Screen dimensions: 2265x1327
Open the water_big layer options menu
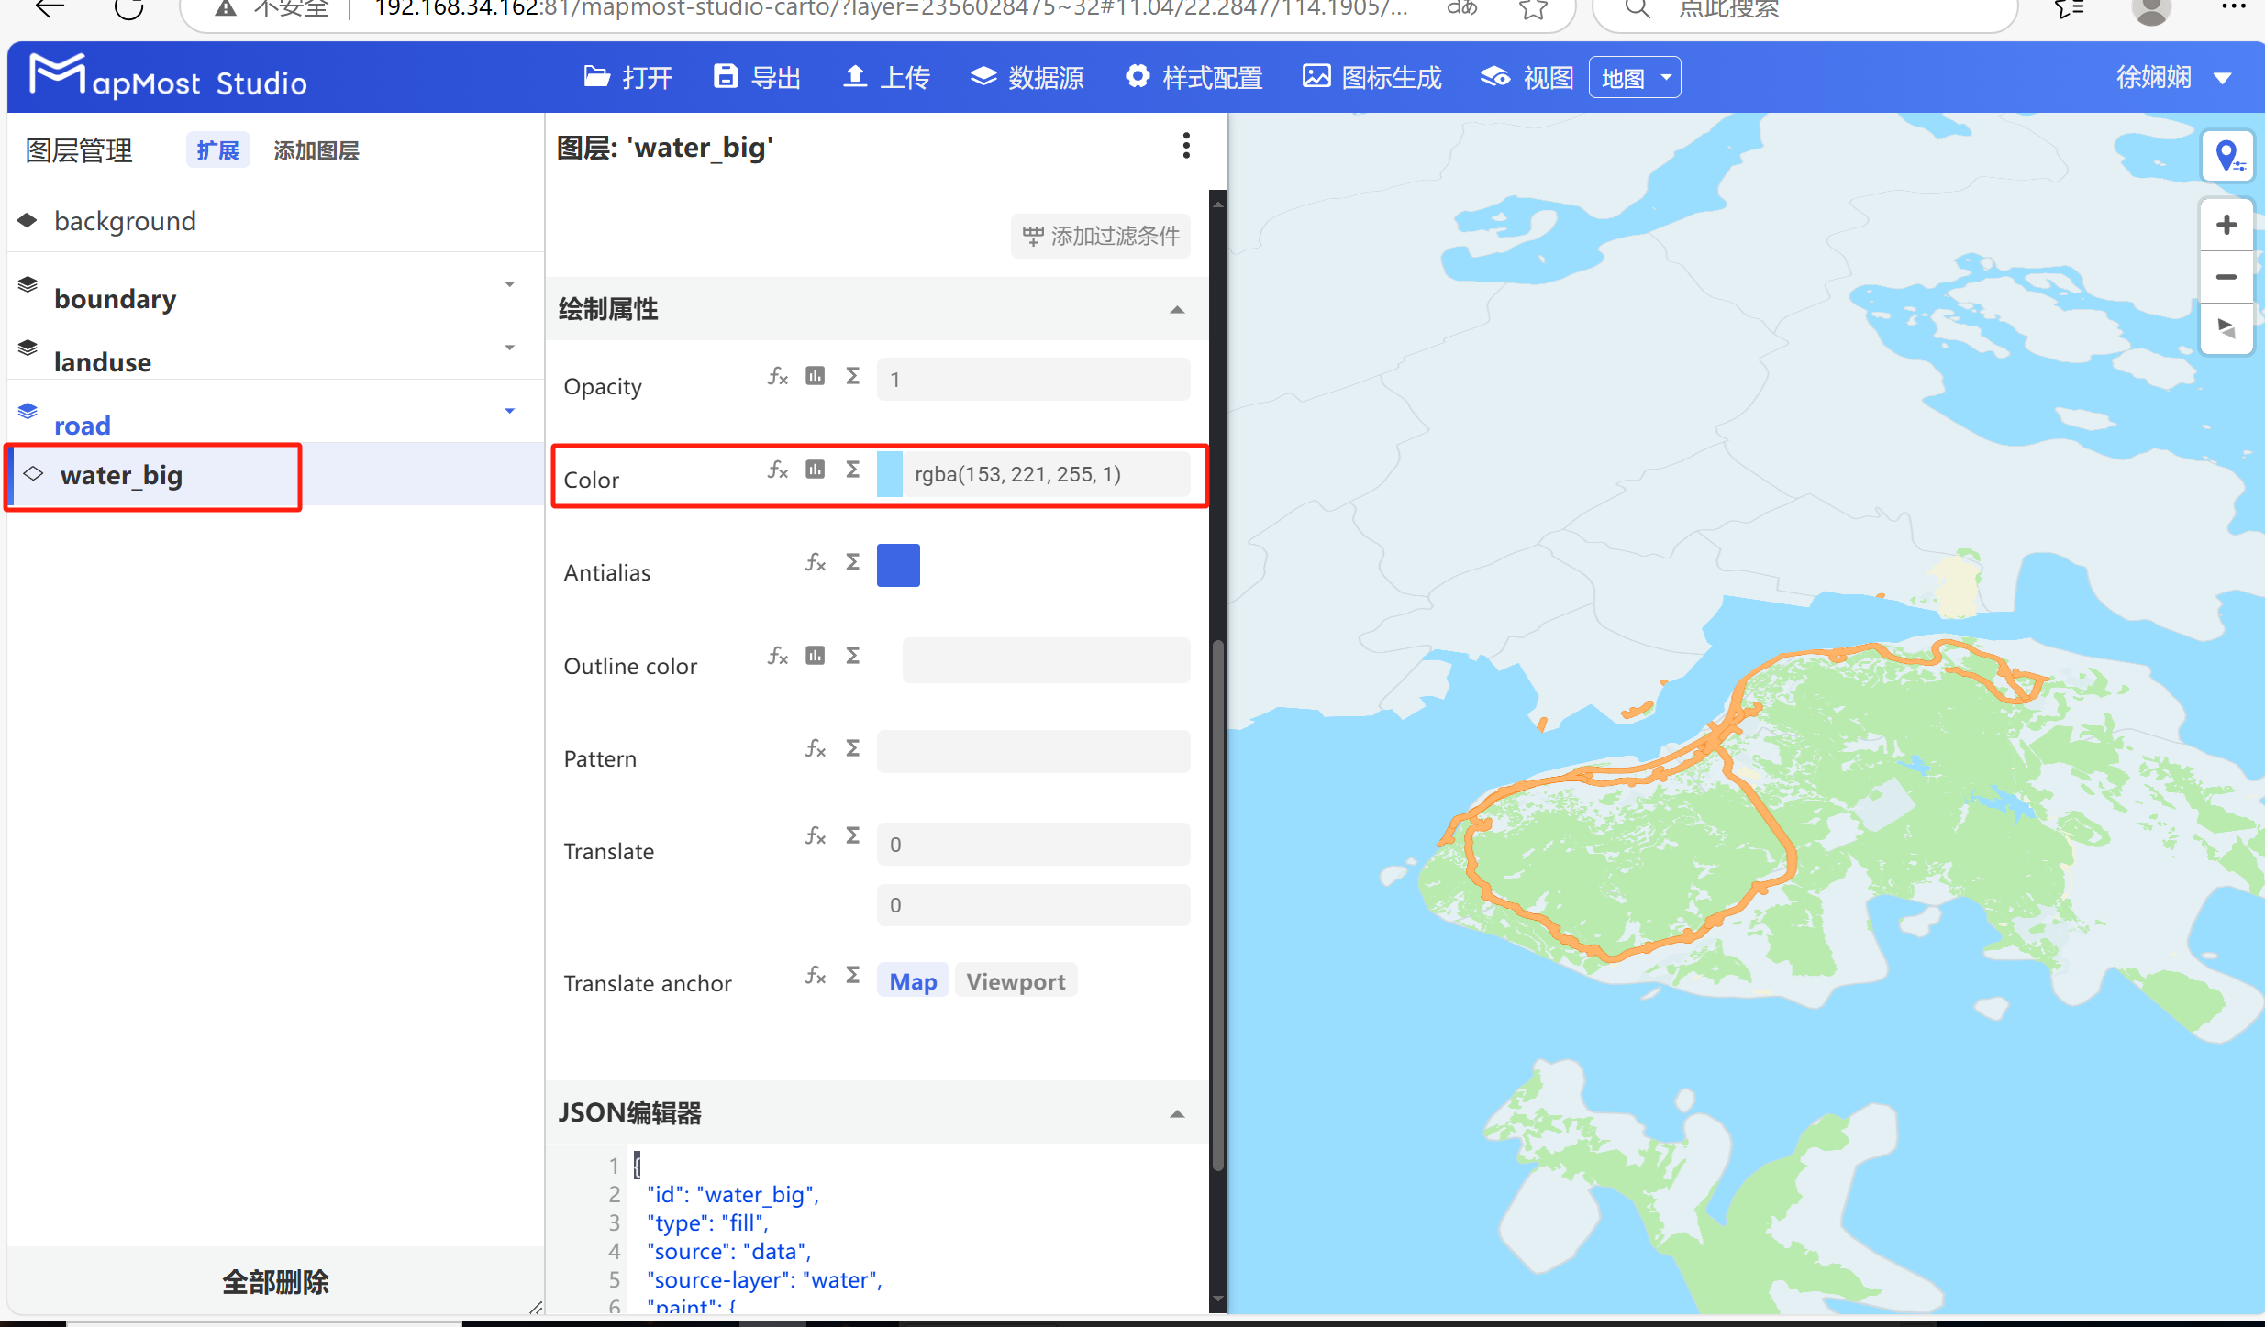pyautogui.click(x=1186, y=146)
